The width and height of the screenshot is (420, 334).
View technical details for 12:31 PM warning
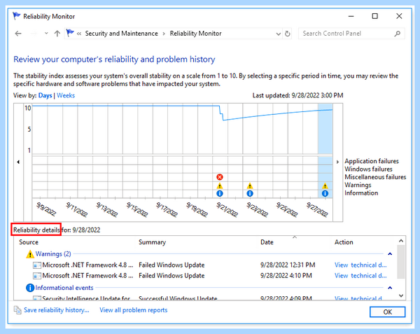click(360, 265)
